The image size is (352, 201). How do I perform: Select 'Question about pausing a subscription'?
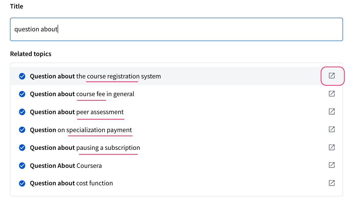(85, 148)
